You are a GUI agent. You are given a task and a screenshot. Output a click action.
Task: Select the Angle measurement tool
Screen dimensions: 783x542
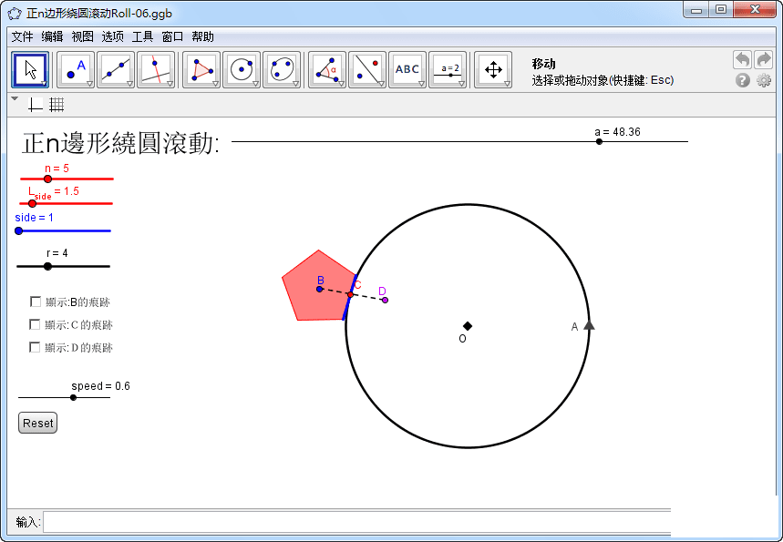327,70
